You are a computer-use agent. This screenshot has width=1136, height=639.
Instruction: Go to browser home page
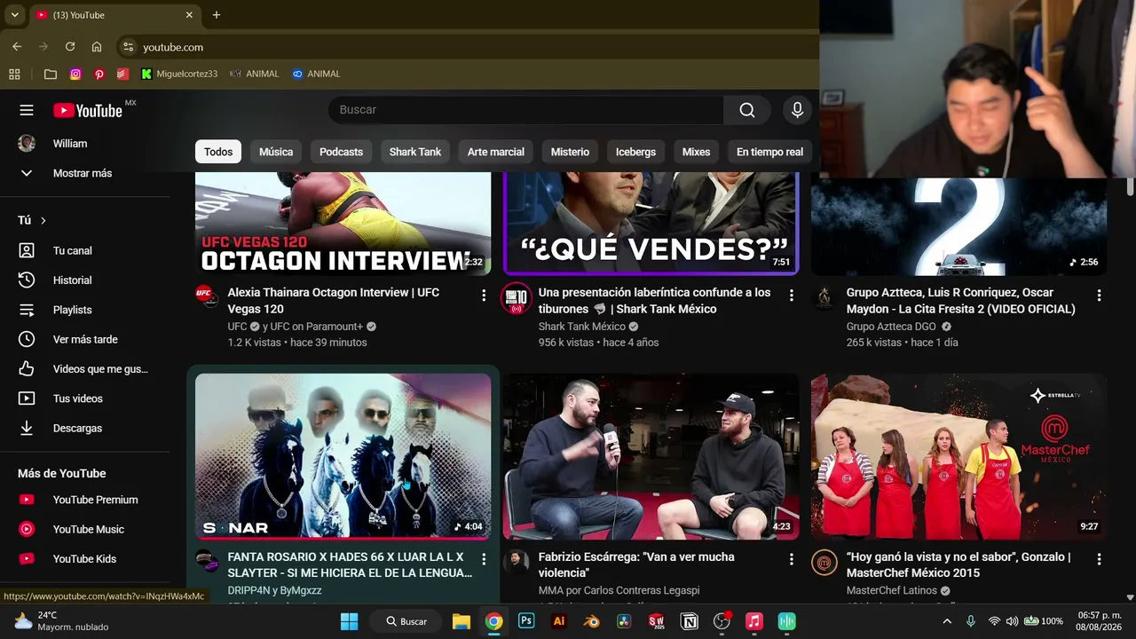(97, 47)
